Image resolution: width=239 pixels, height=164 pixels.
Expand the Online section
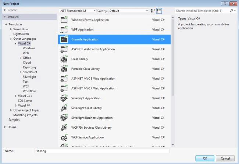5,127
